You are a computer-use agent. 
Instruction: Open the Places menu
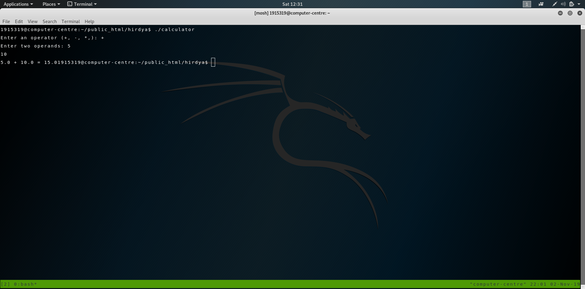click(51, 4)
